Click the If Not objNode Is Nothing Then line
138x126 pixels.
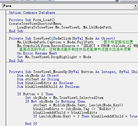click(55, 101)
